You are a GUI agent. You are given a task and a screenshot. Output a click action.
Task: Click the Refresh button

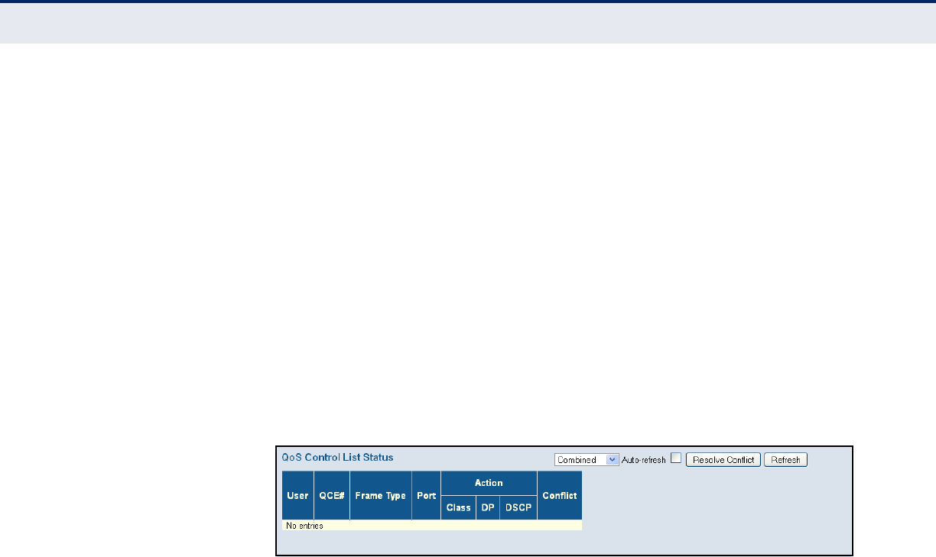(x=785, y=460)
